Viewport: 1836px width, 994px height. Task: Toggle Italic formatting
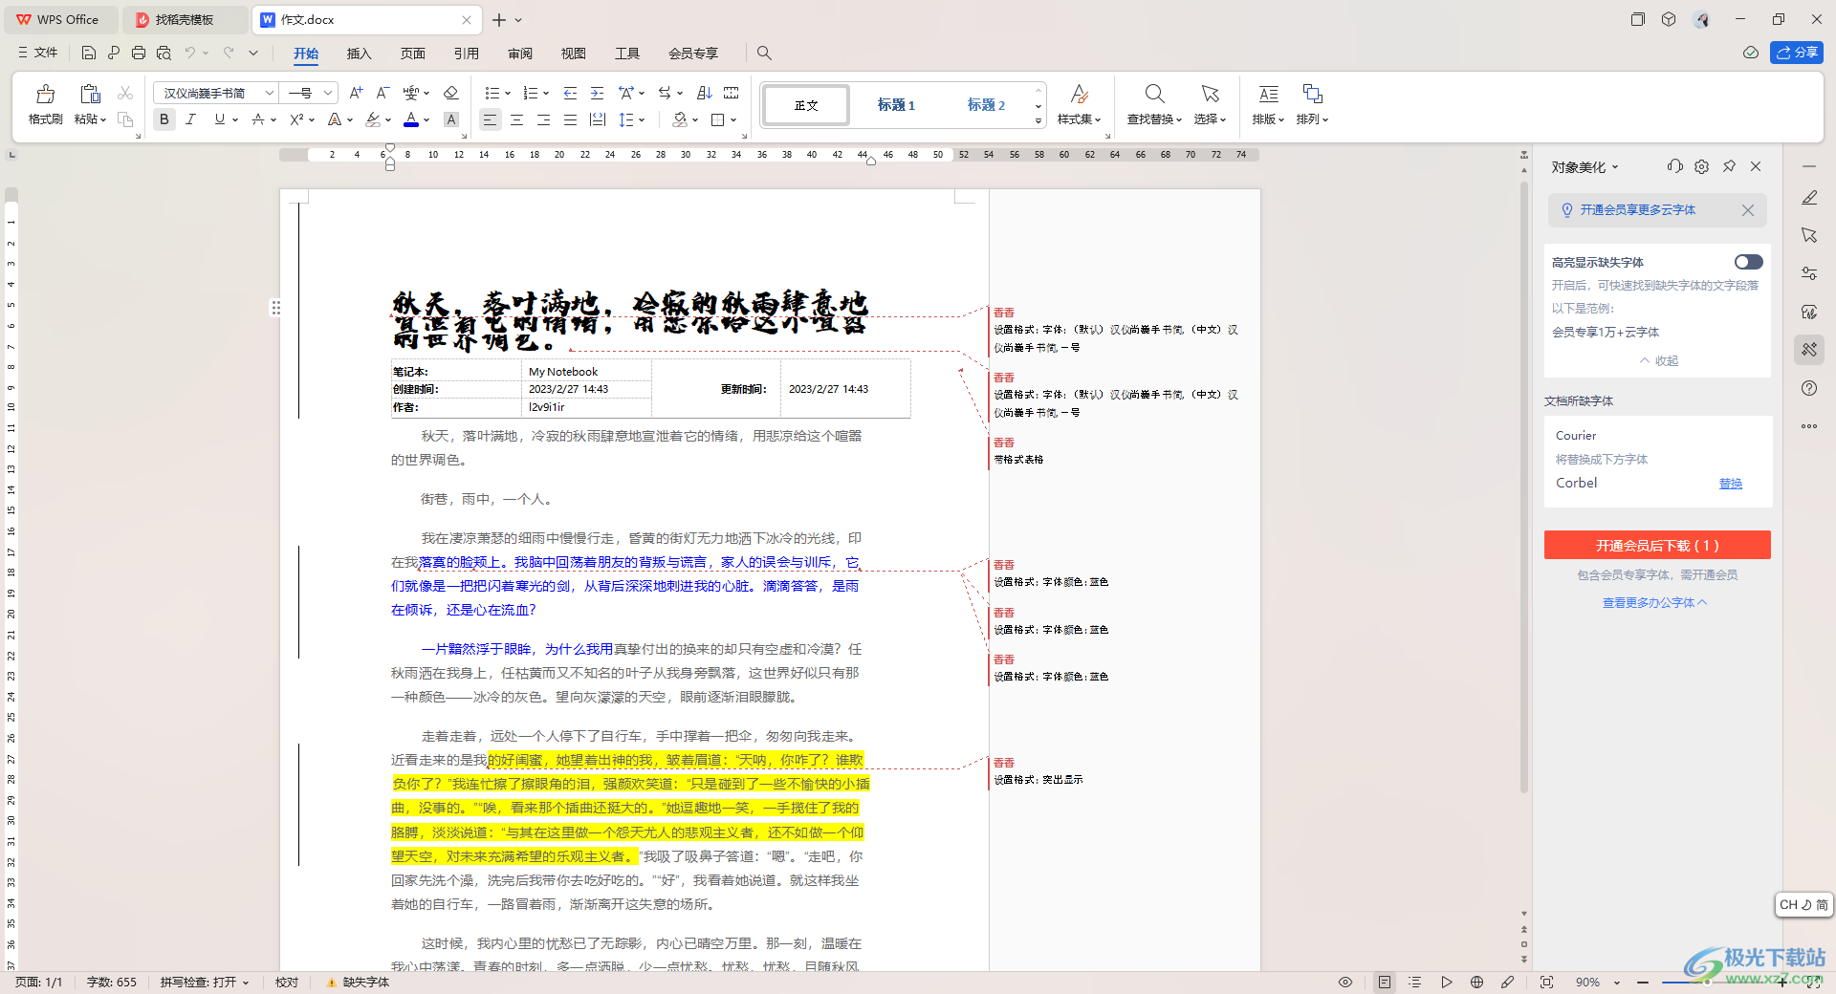(191, 119)
